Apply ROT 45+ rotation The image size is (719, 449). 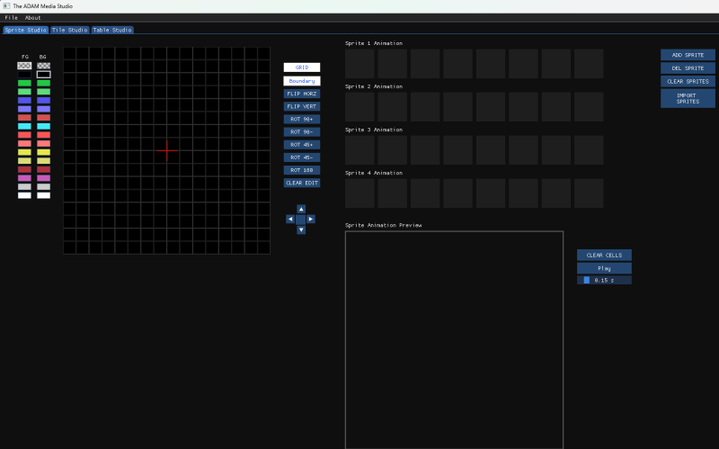pos(302,145)
